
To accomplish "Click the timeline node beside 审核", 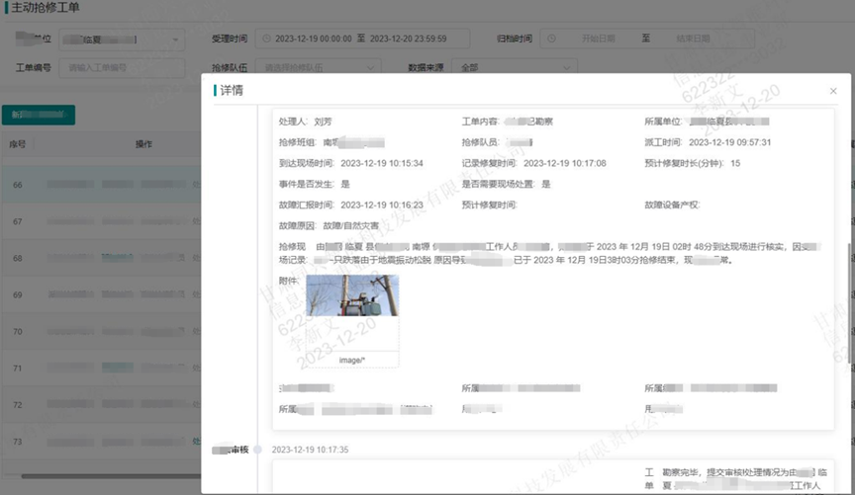I will (x=258, y=450).
